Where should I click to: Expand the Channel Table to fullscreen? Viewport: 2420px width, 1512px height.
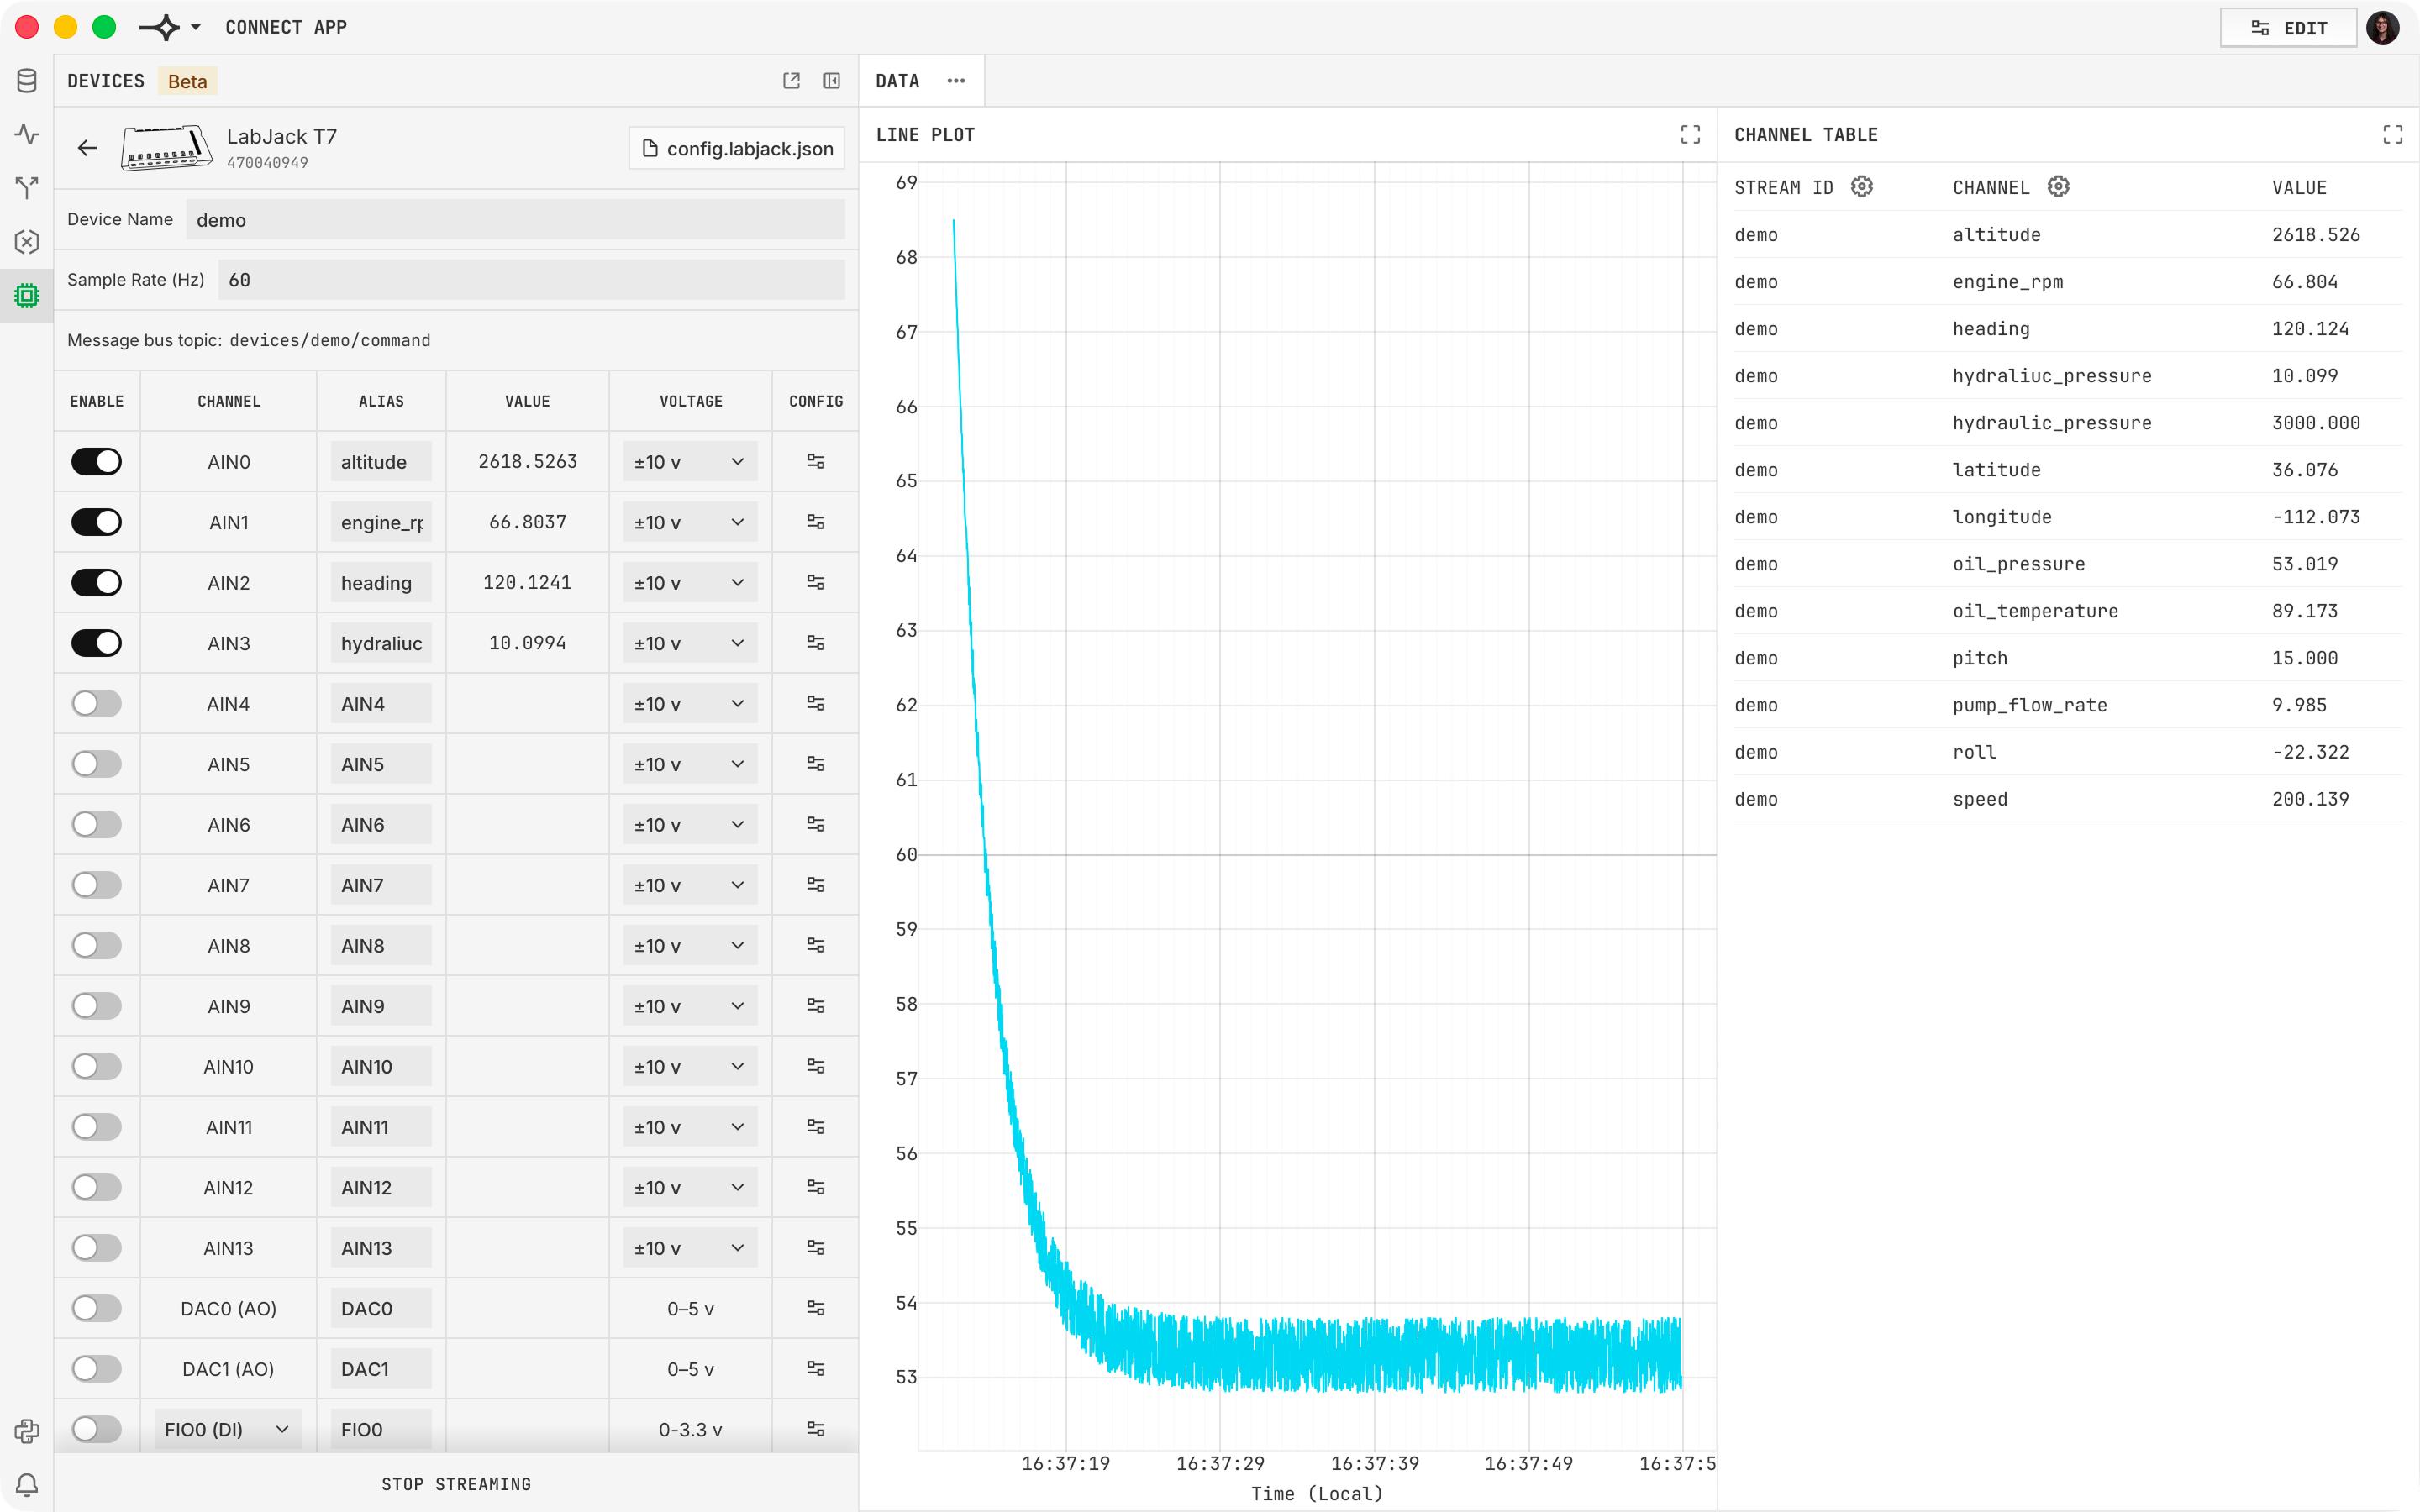point(2392,134)
